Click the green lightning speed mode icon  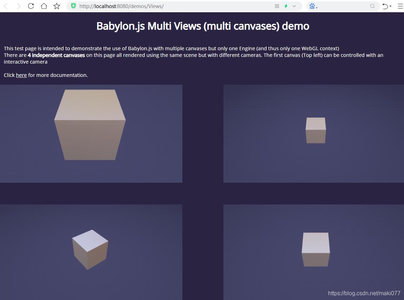click(x=286, y=6)
